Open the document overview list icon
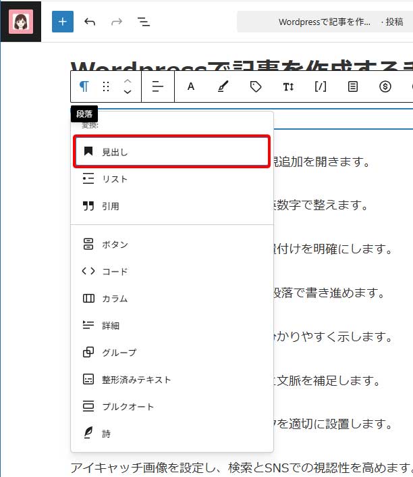The width and height of the screenshot is (413, 477). (x=144, y=22)
